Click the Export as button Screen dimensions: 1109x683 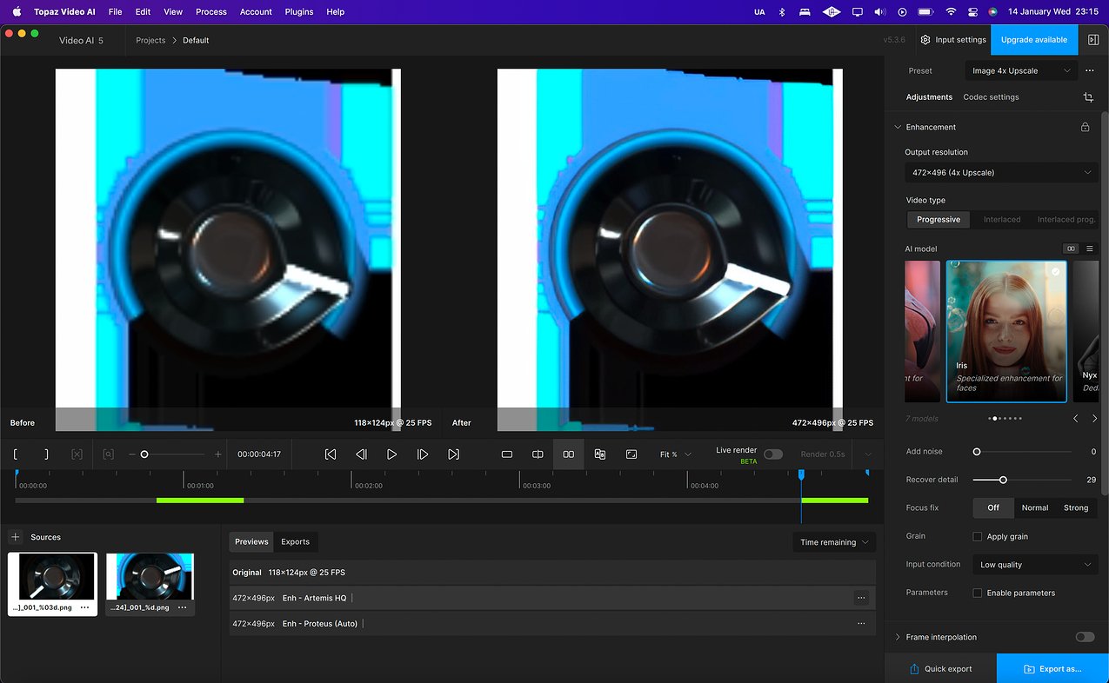[x=1052, y=668]
